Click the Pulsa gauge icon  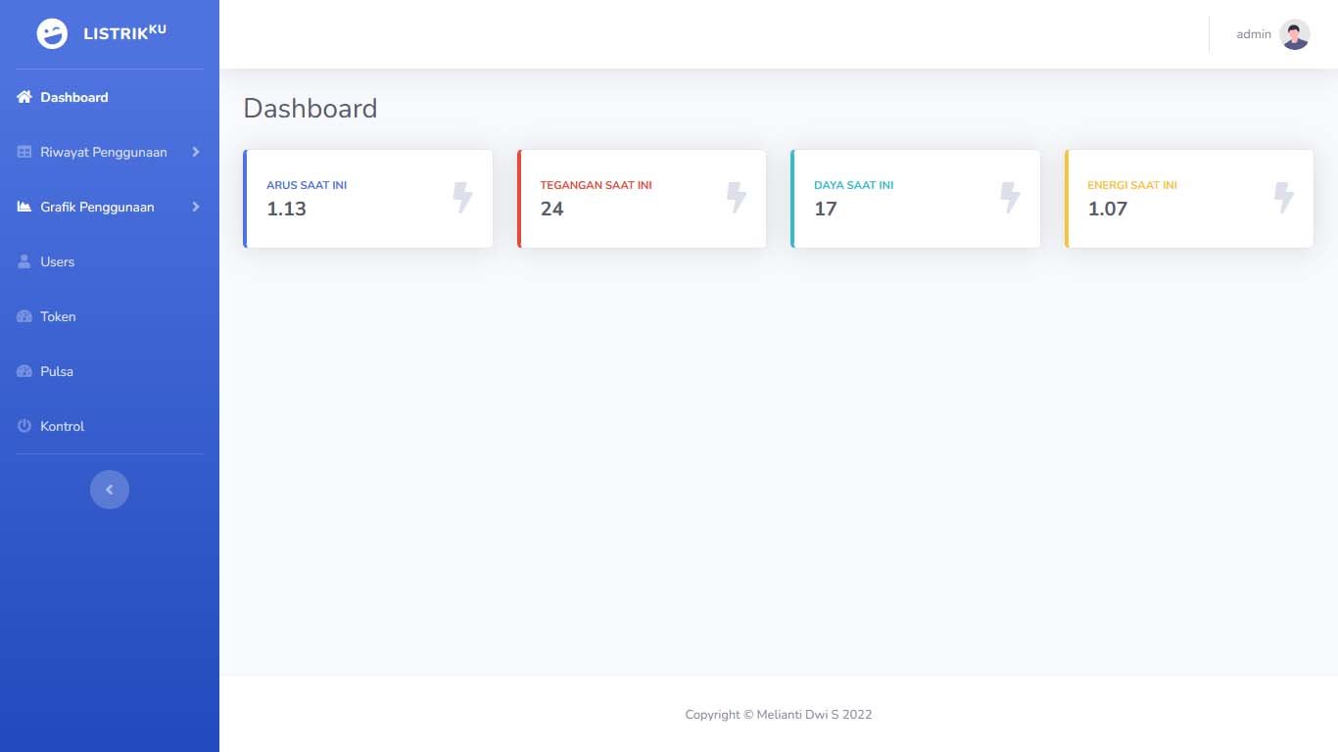[x=24, y=371]
